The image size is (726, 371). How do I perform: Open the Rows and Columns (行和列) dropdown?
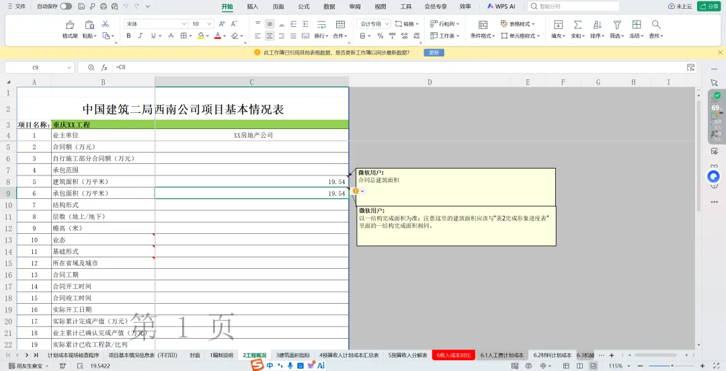tap(444, 24)
